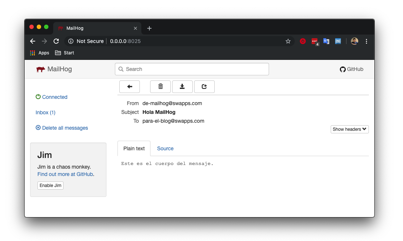Open the Chrome profile avatar

355,41
